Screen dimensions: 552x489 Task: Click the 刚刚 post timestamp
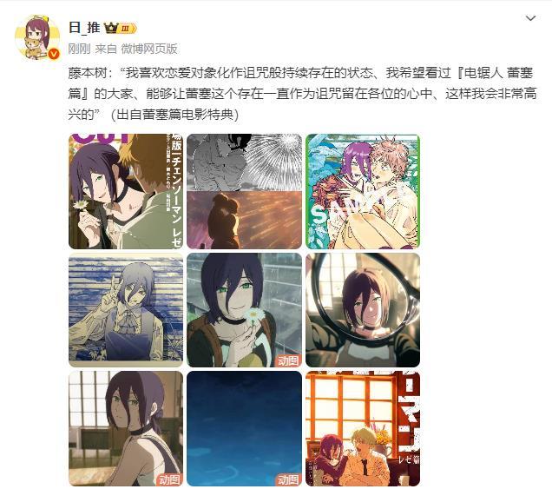(x=79, y=49)
